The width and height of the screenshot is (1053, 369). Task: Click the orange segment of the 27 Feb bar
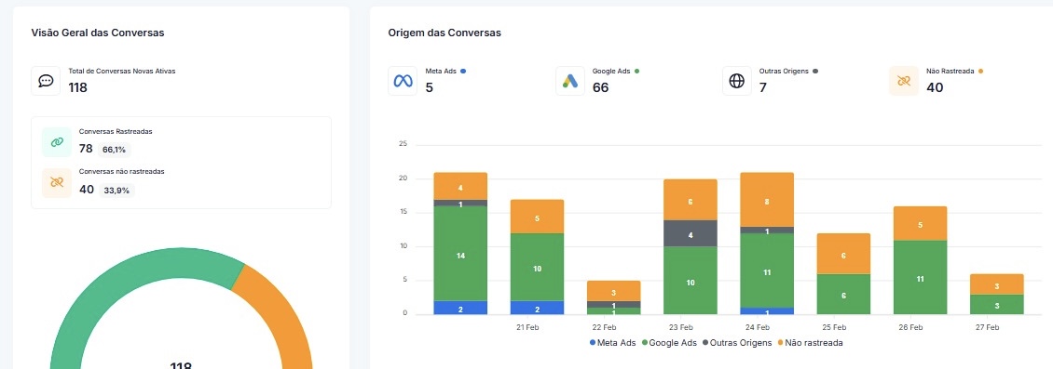pyautogui.click(x=996, y=283)
